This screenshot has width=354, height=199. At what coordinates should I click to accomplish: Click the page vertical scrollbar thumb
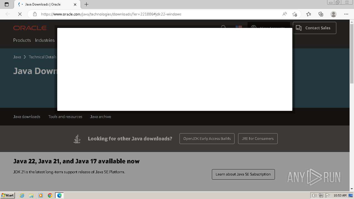pos(352,54)
